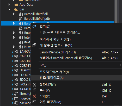Select 여기까지 범위 지정(S) option
Viewport: 122px width, 106px height.
[76, 39]
